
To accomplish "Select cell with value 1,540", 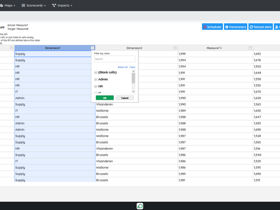I will [x=267, y=155].
